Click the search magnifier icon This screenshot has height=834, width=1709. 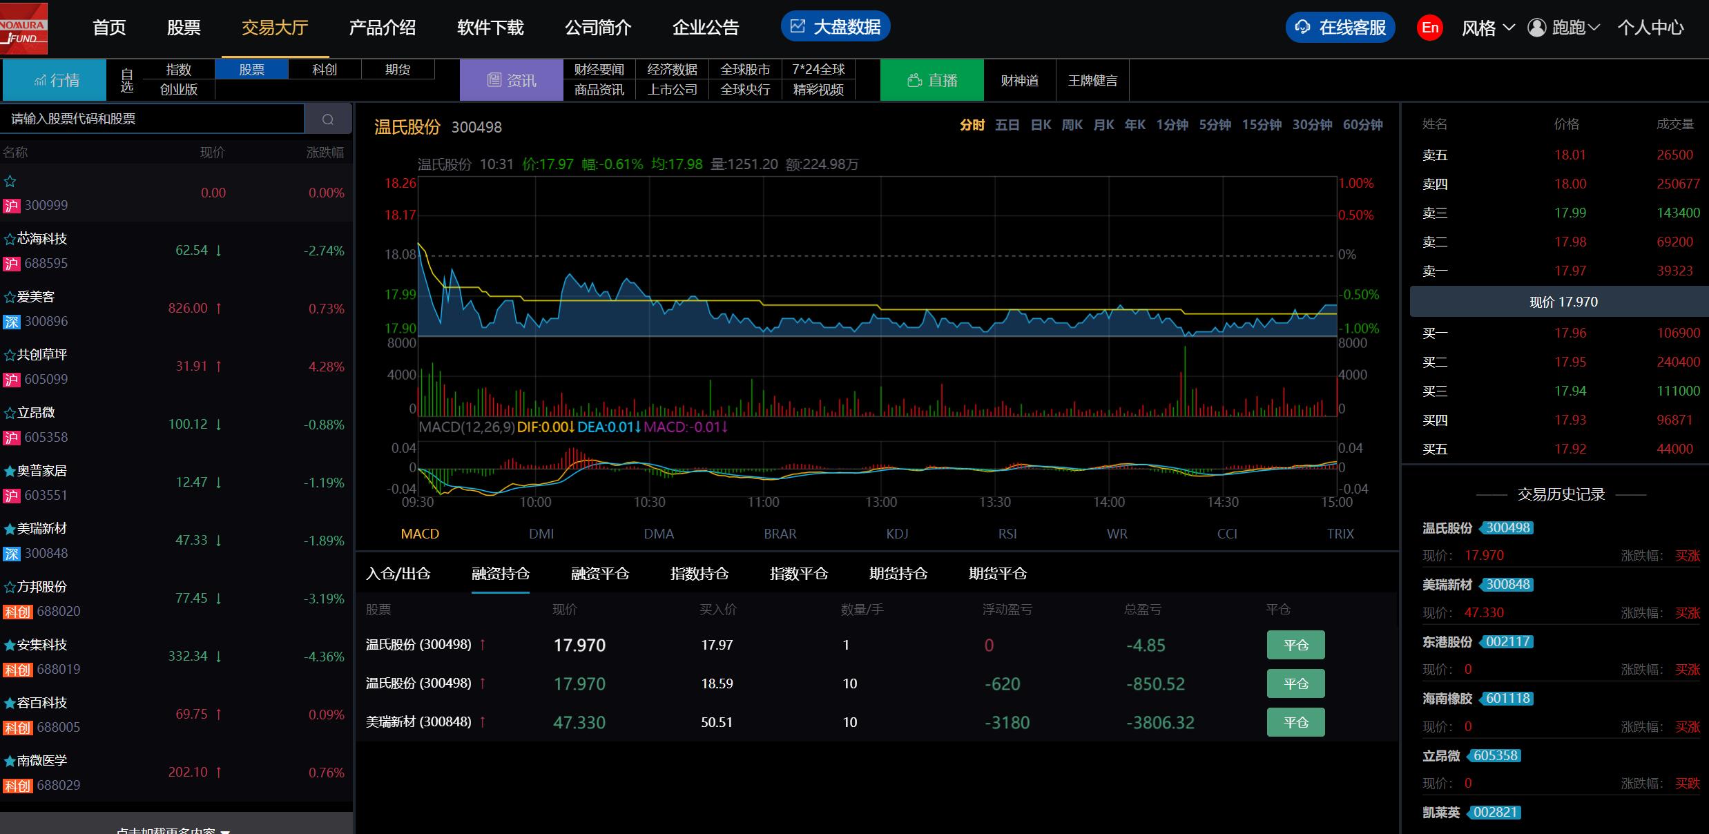tap(328, 119)
